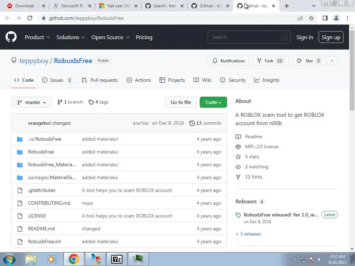
Task: Reload the page with the refresh icon
Action: coord(30,18)
